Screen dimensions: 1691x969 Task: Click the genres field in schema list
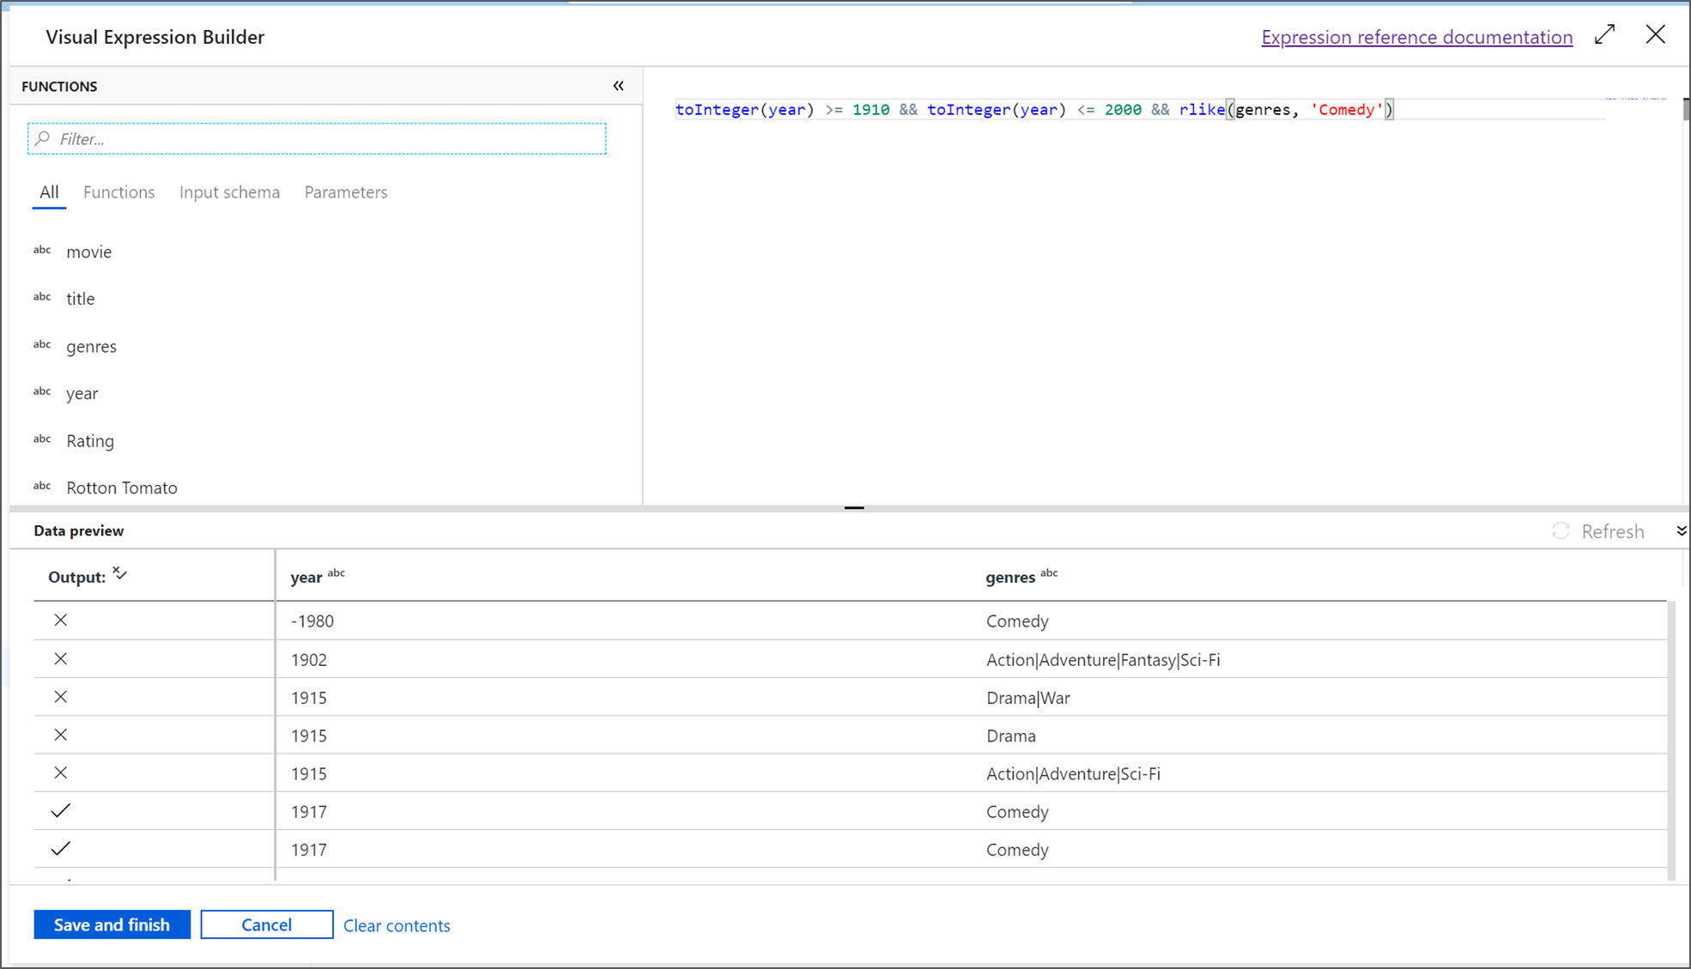click(92, 345)
